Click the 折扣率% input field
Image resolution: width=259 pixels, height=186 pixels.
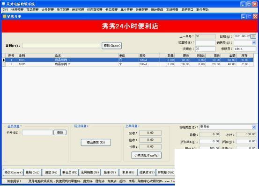210,141
